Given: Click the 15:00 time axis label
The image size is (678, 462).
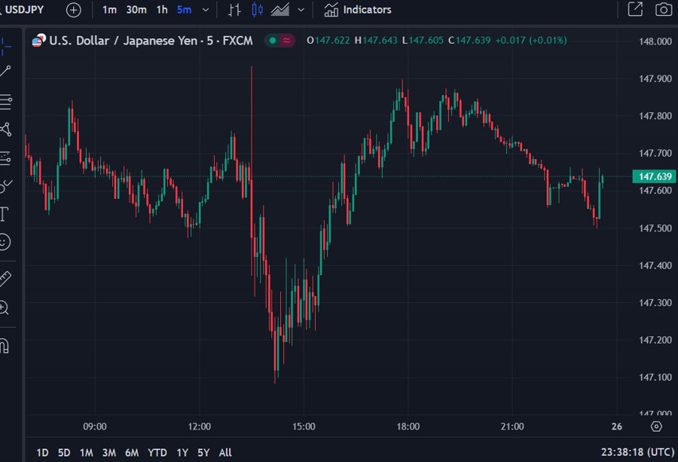Looking at the screenshot, I should [x=304, y=427].
